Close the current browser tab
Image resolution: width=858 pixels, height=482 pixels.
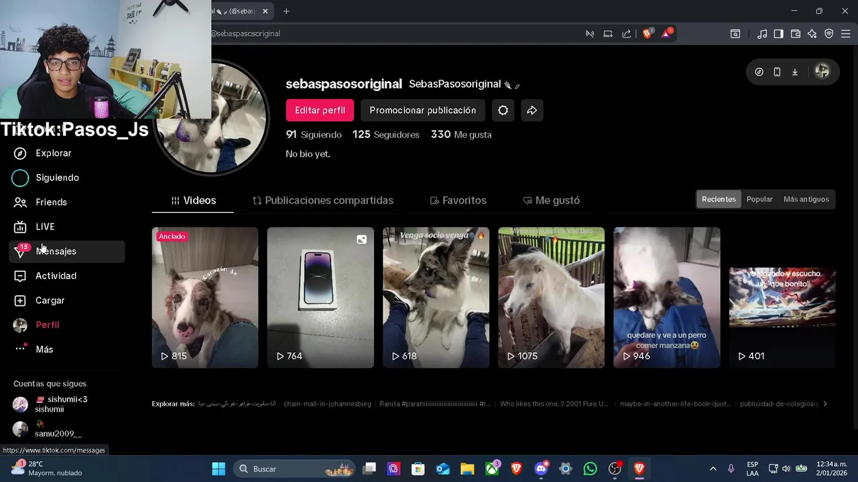coord(265,11)
